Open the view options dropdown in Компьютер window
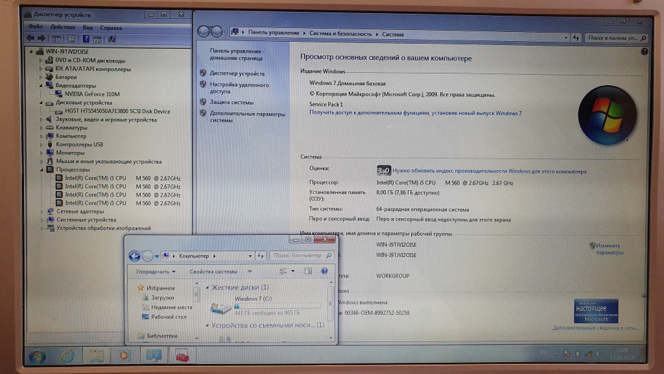 click(293, 271)
